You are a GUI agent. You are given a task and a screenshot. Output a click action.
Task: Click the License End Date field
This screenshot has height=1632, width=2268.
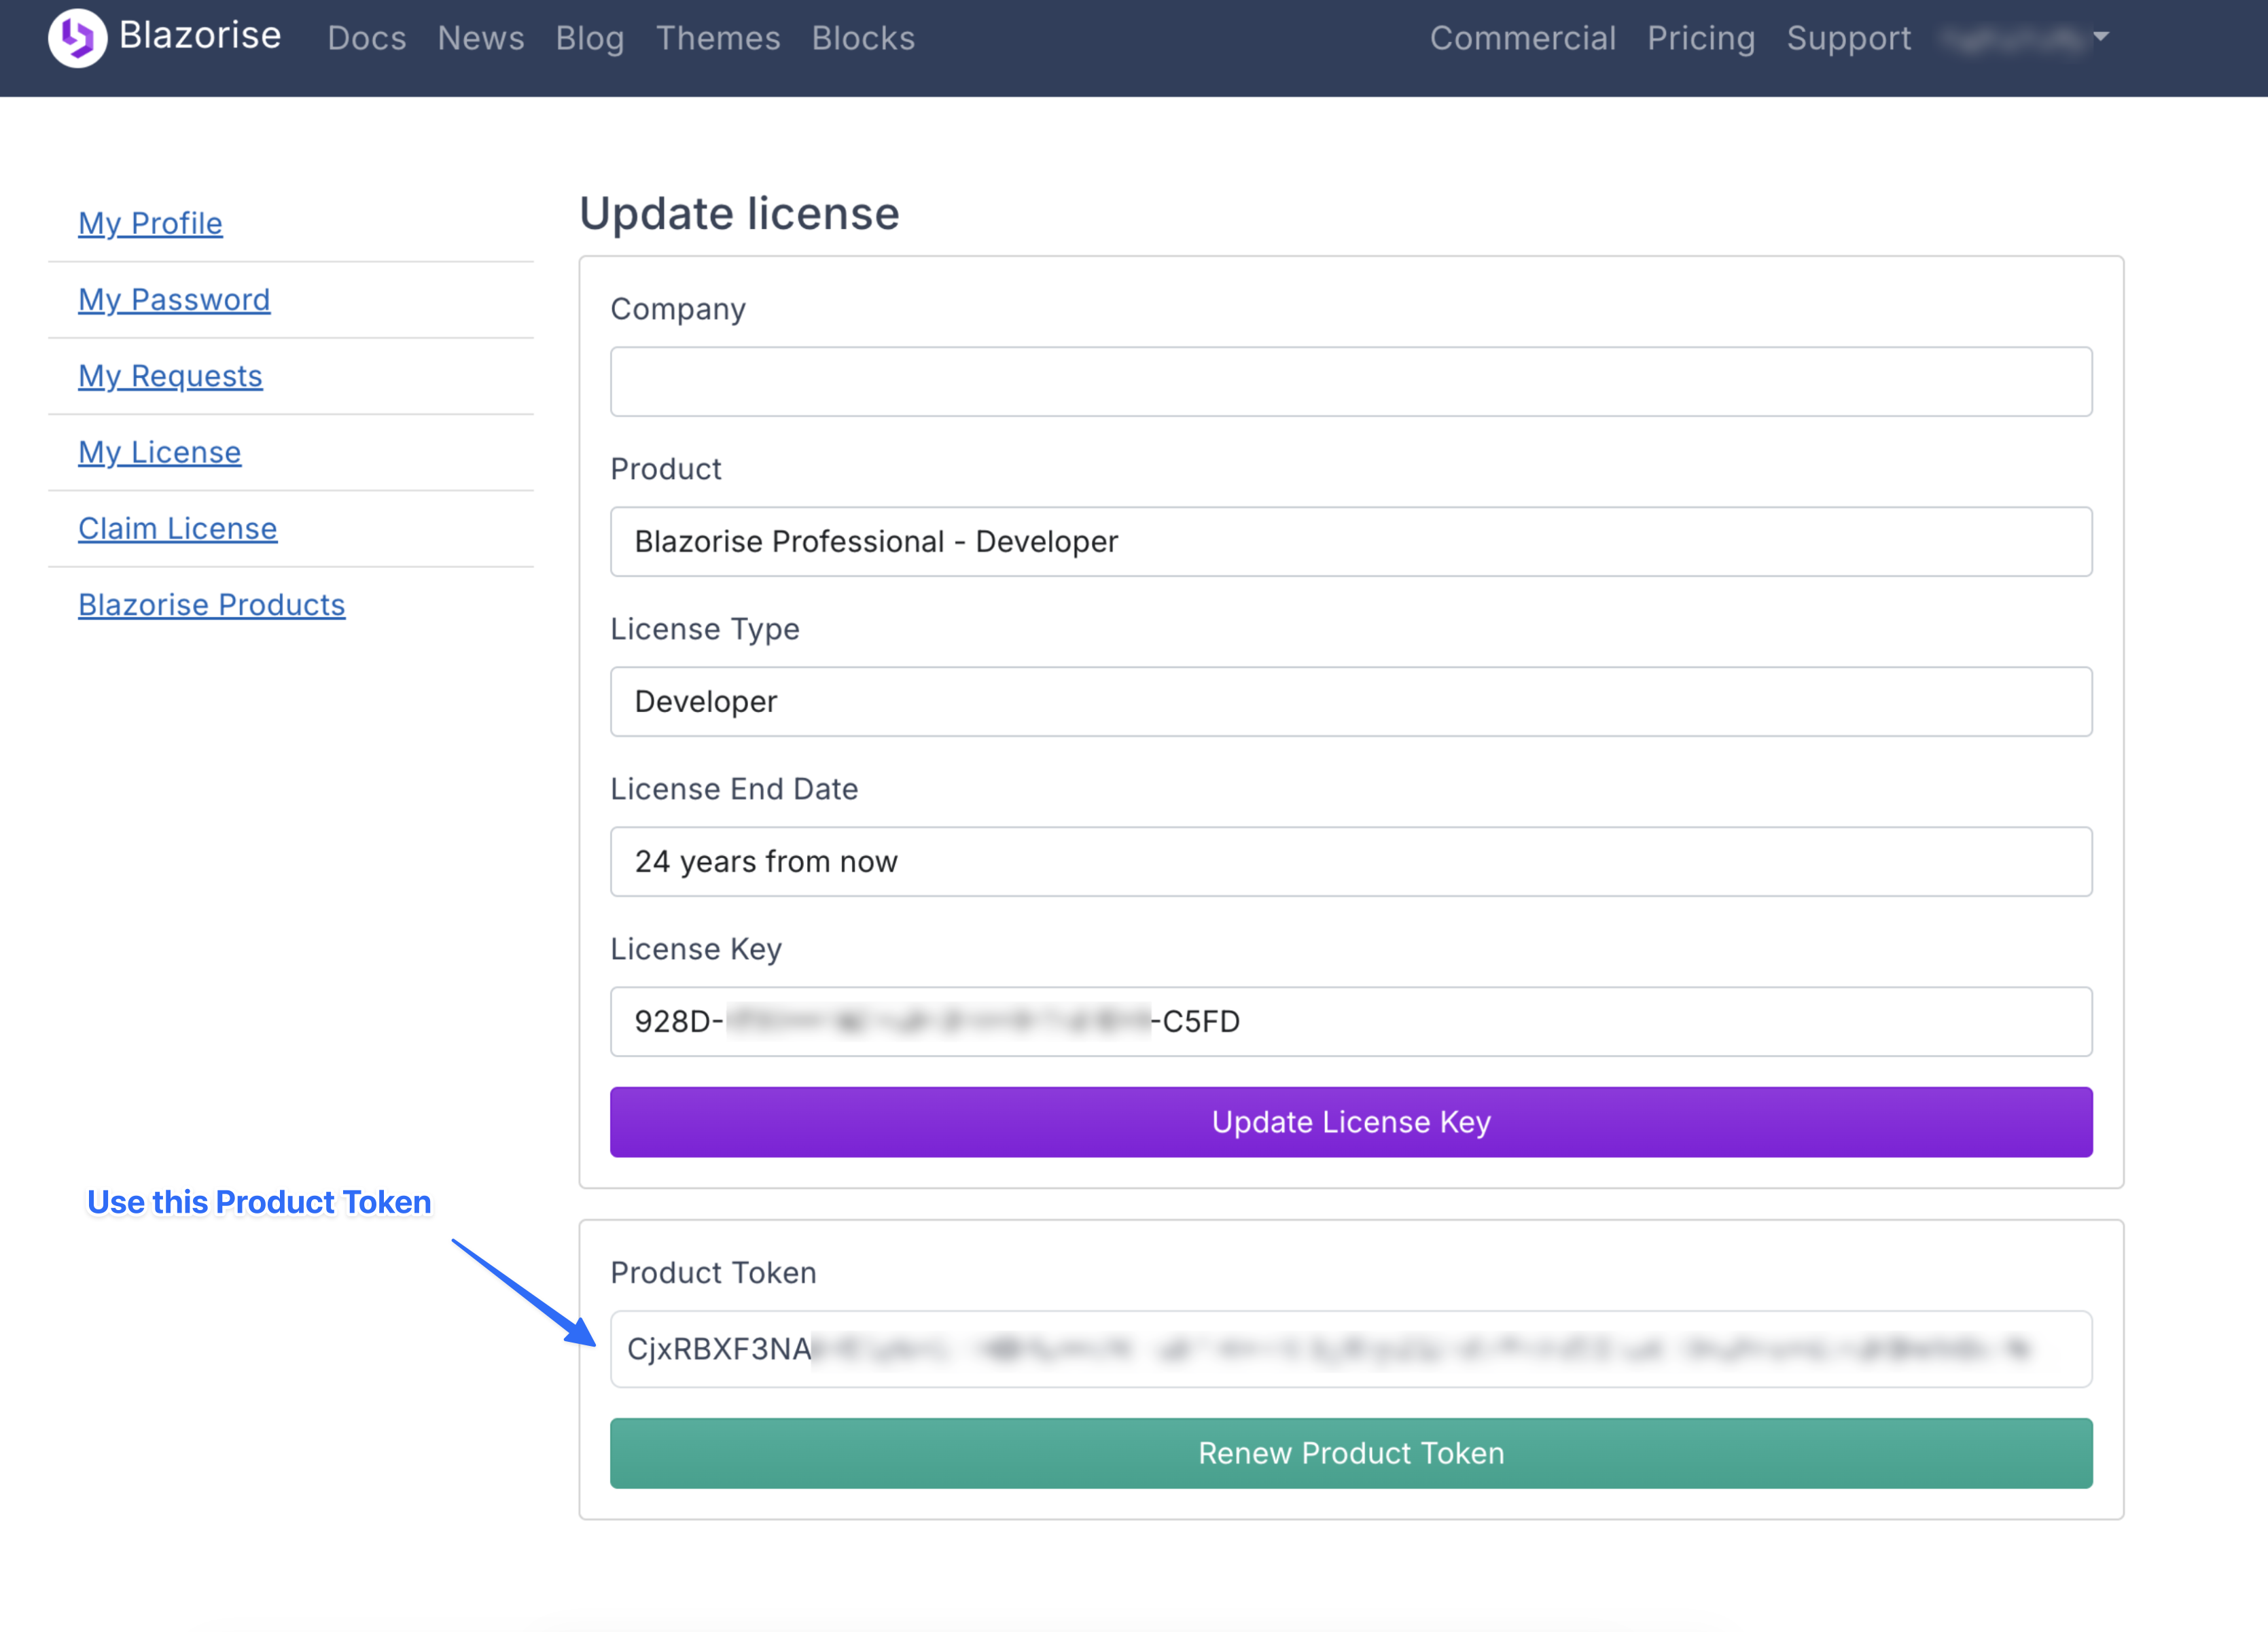(1350, 862)
